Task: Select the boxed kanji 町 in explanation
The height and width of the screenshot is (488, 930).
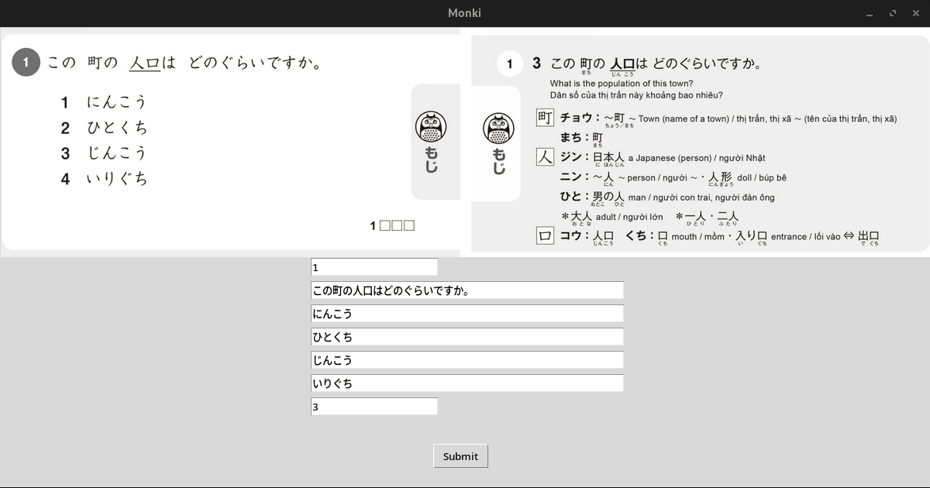Action: [x=545, y=118]
